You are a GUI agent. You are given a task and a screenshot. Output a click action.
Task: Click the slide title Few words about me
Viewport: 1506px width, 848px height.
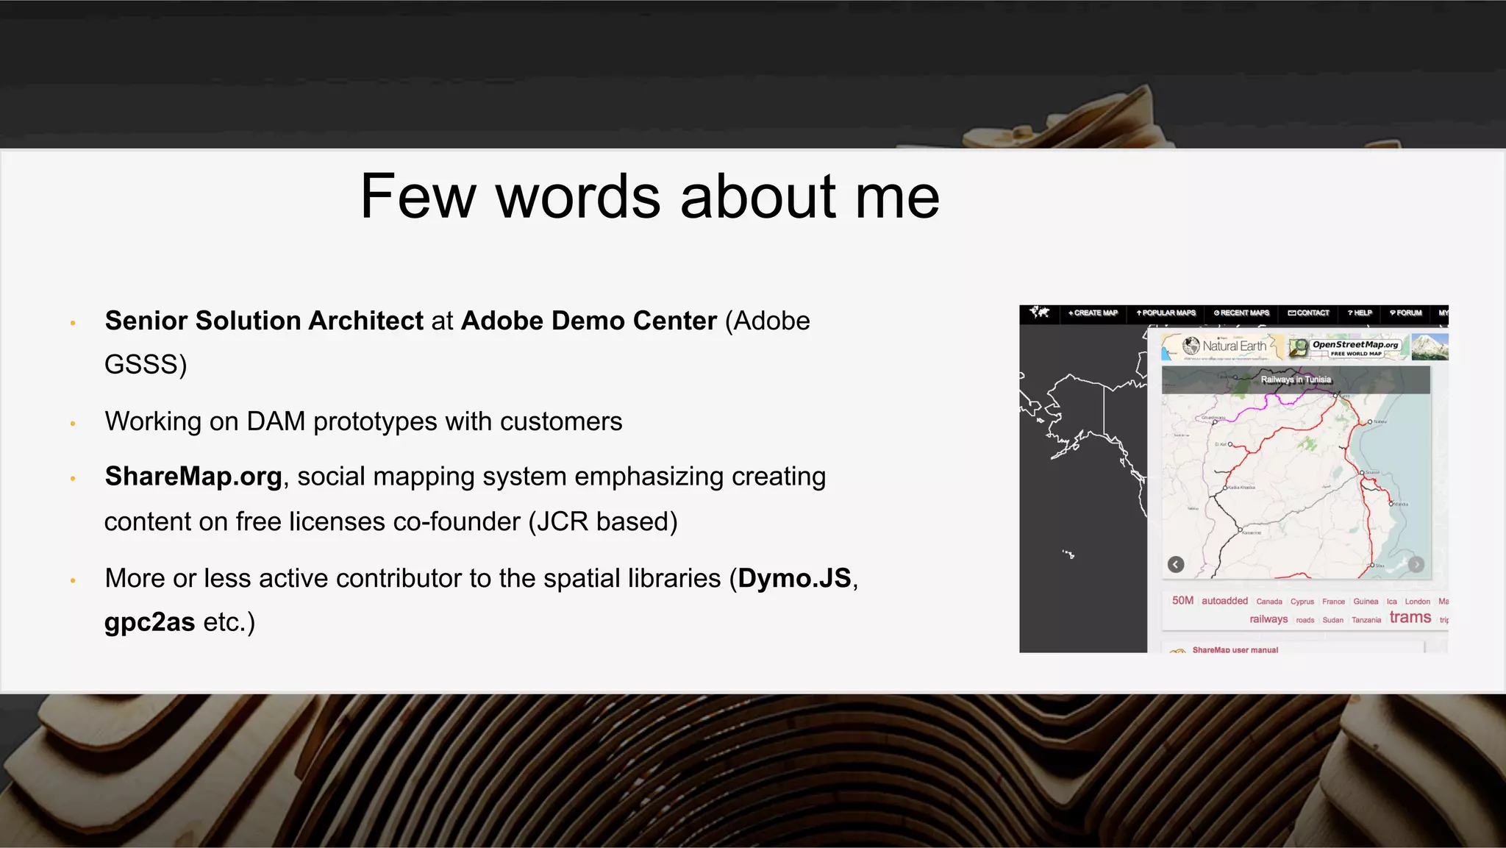(x=649, y=196)
